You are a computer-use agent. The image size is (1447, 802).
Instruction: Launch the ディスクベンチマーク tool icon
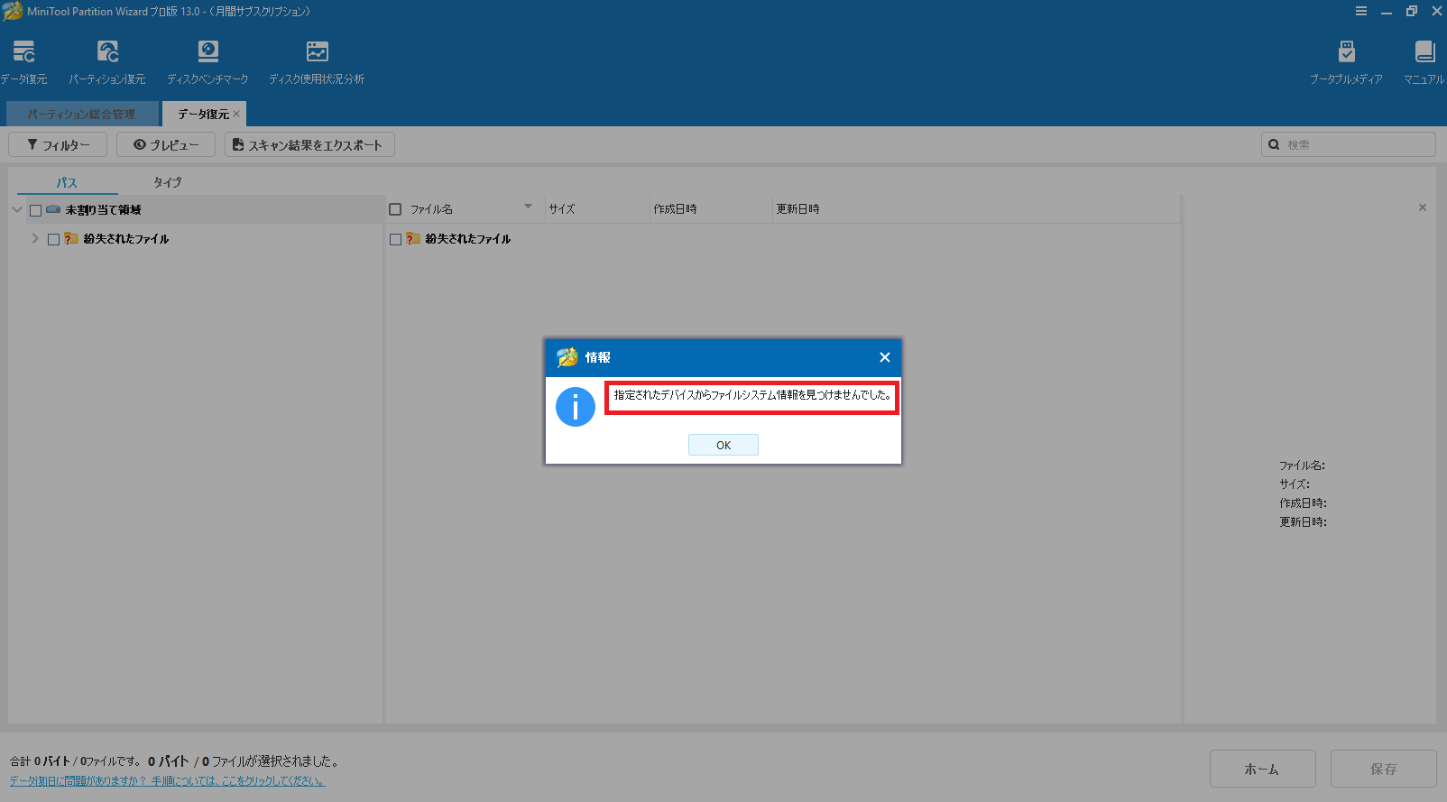207,52
